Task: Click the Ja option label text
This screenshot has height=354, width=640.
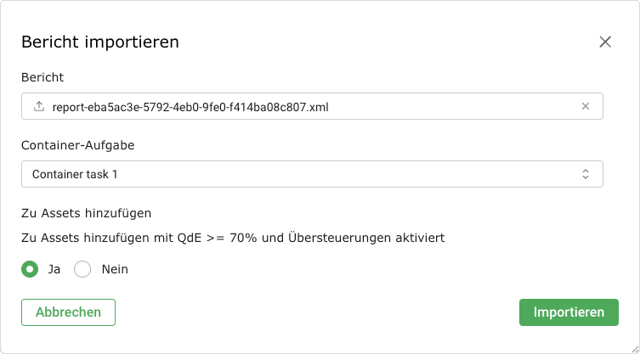Action: click(54, 269)
